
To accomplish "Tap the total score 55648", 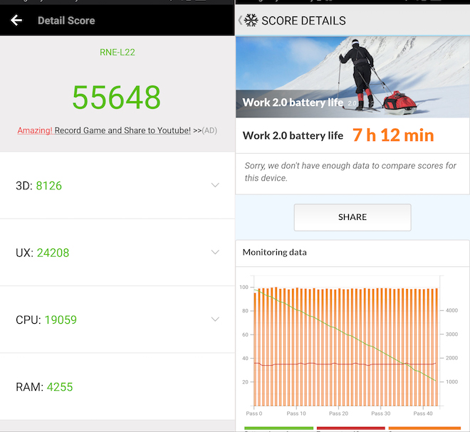I will (x=117, y=98).
